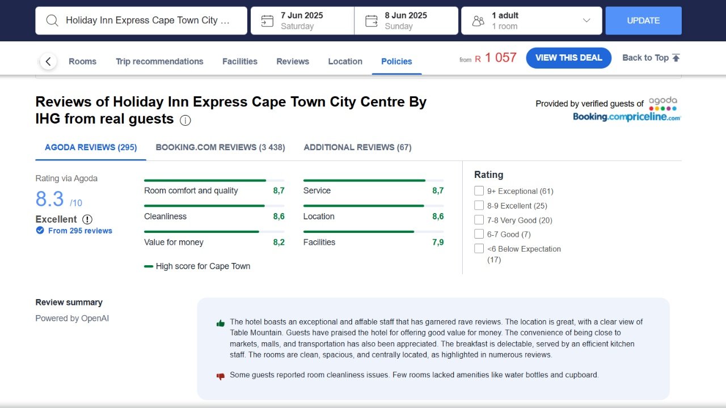
Task: Click the Room comfort and quality score bar
Action: click(x=214, y=180)
